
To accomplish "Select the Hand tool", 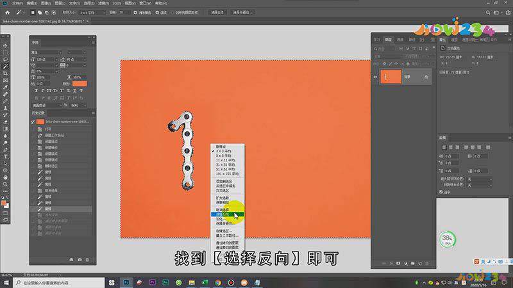I will tap(5, 177).
